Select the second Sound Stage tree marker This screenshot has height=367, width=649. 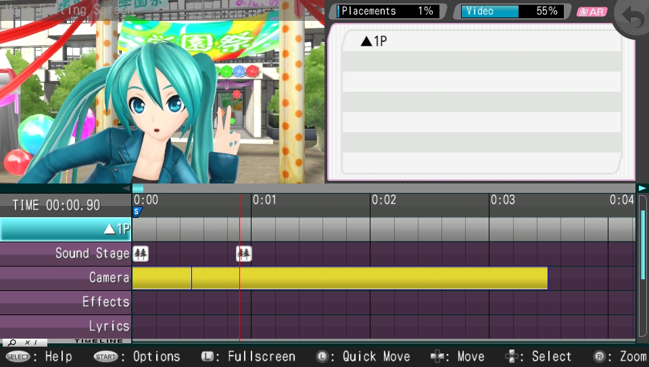pos(244,254)
